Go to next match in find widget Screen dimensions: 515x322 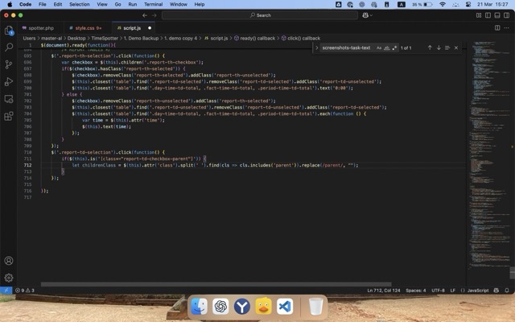pos(439,47)
